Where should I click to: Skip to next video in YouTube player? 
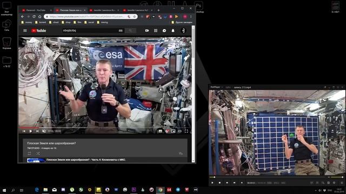click(x=37, y=131)
